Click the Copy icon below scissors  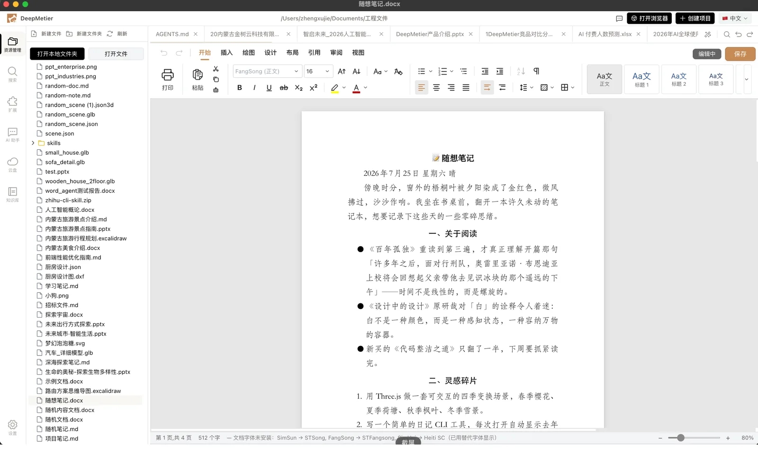216,80
